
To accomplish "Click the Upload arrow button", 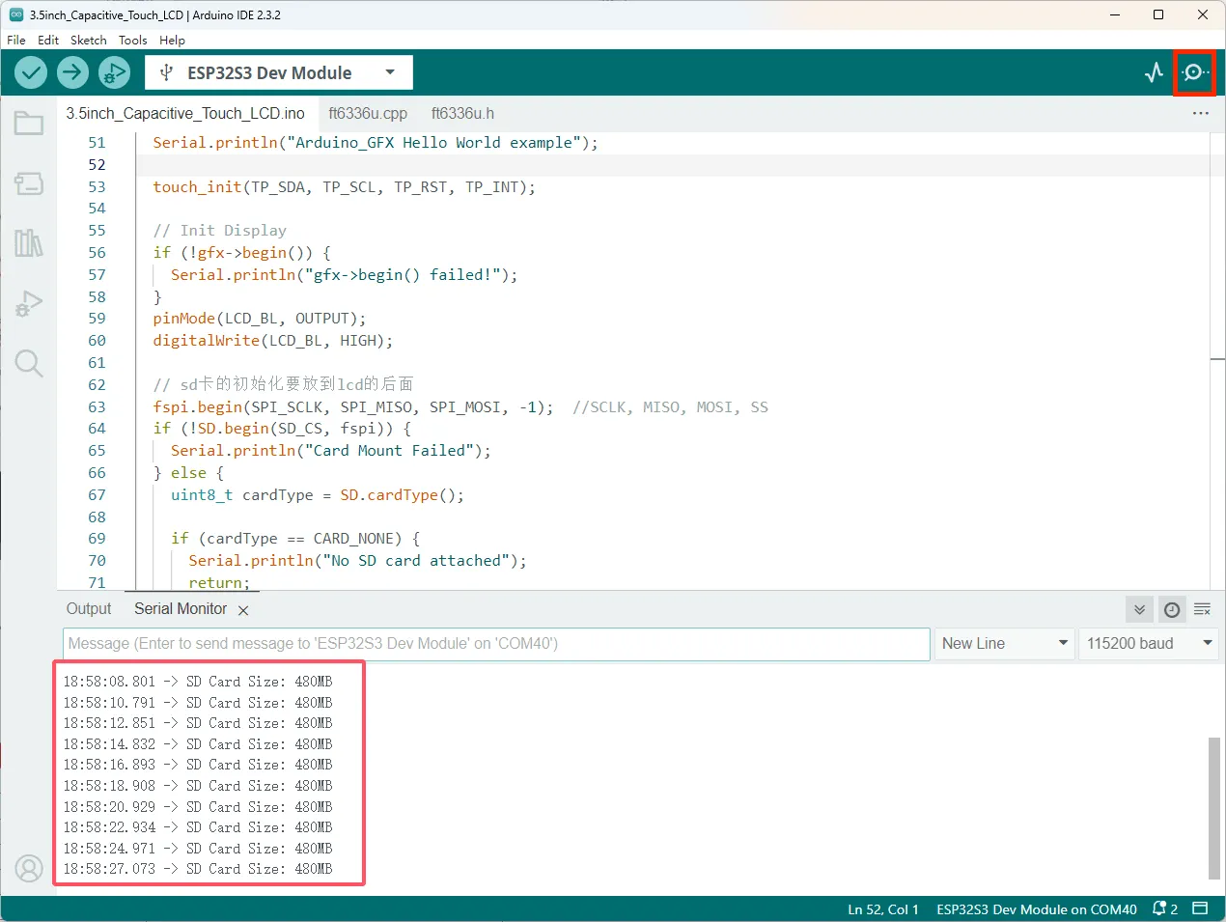I will point(72,72).
